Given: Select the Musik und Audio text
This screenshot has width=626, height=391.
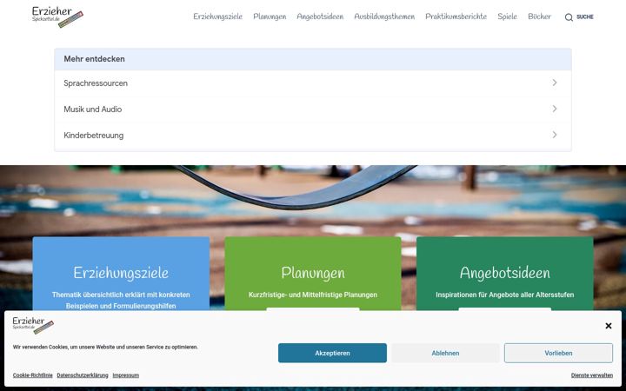Looking at the screenshot, I should (x=93, y=109).
